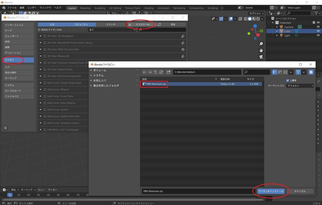Screen dimensions: 322x205
Task: Toggle the 上書き overwrite checkbox
Action: pos(288,80)
